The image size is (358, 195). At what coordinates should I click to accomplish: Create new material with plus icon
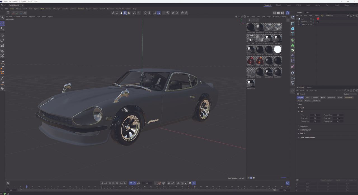[249, 20]
